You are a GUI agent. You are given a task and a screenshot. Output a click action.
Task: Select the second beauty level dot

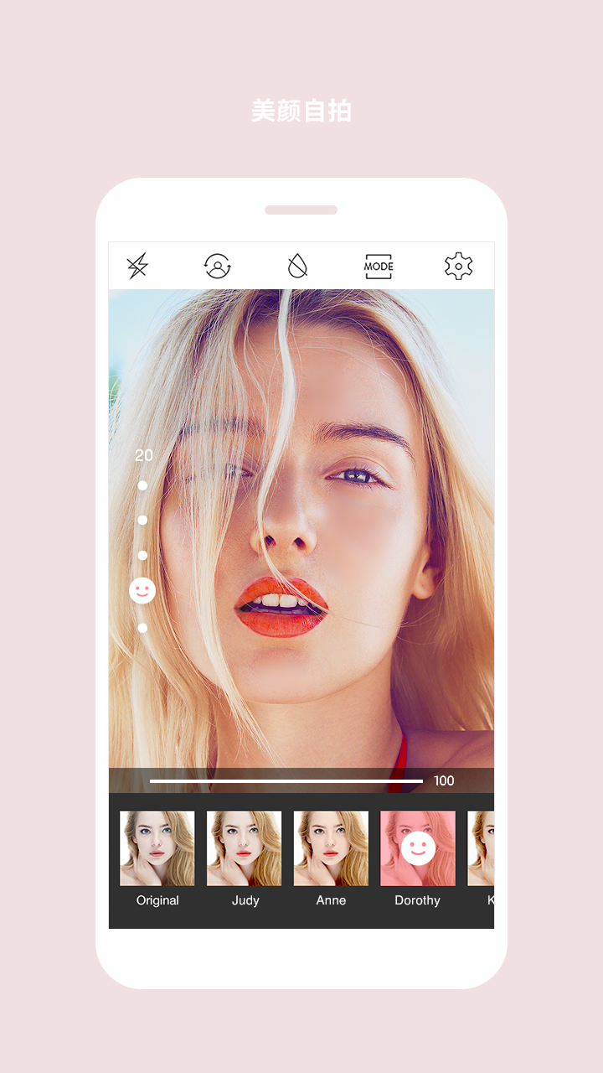click(142, 521)
